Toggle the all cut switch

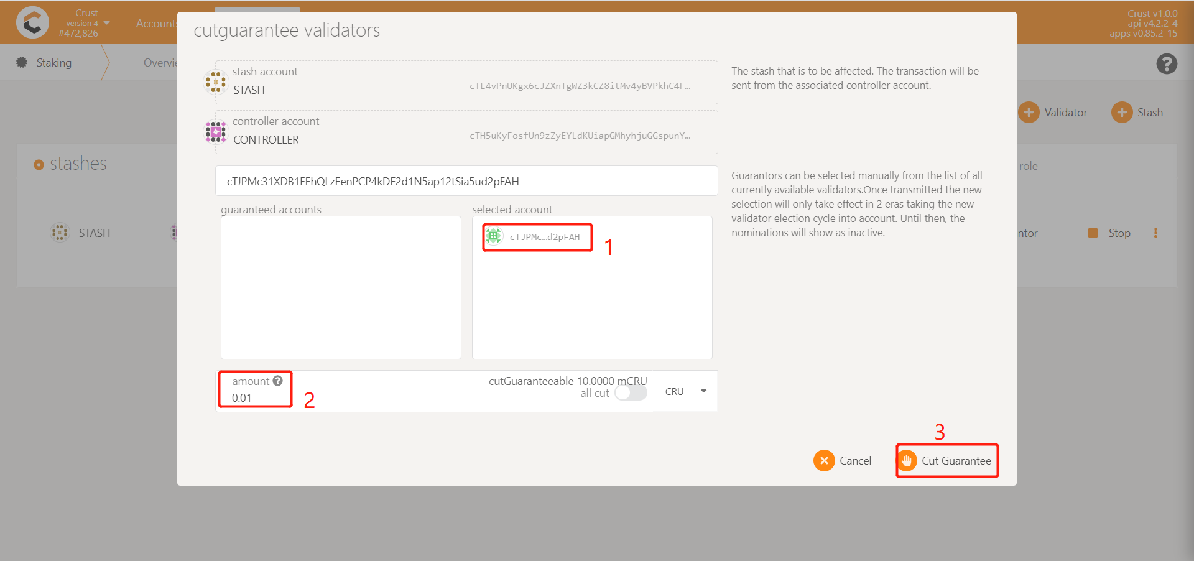(631, 393)
